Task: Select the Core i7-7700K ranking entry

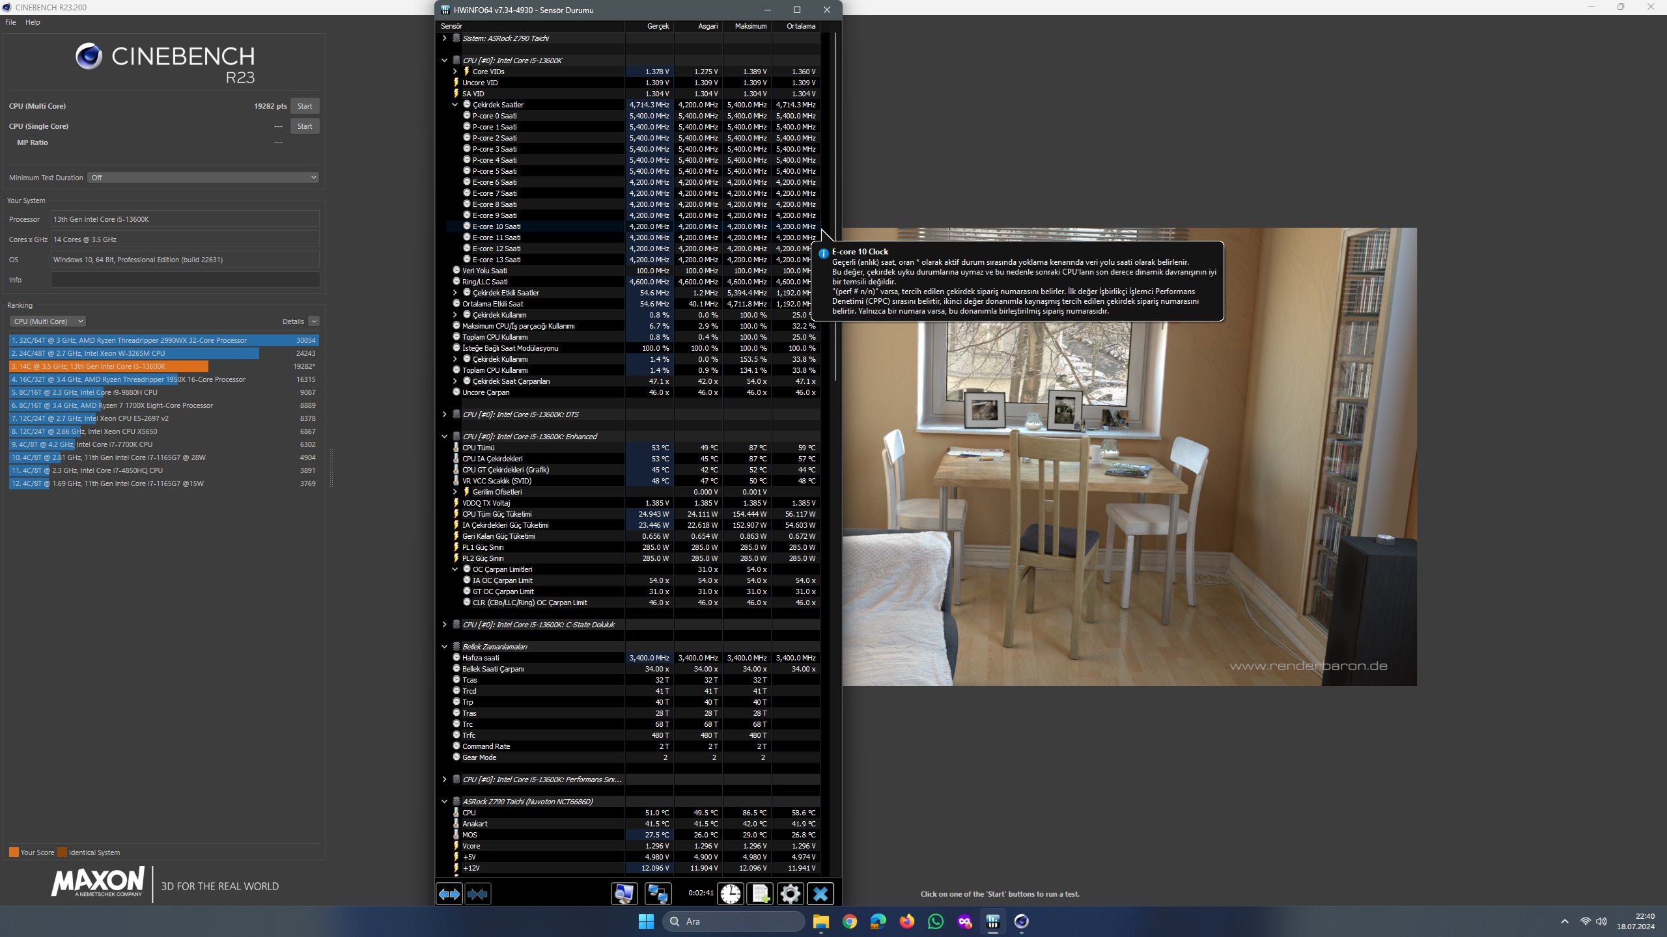Action: [163, 444]
